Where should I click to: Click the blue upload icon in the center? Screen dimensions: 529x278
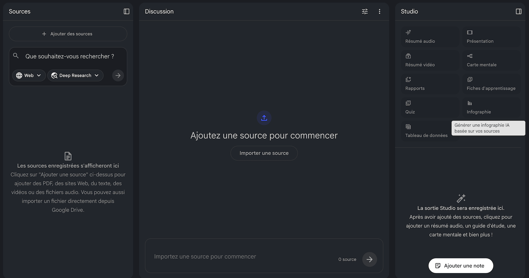click(264, 118)
